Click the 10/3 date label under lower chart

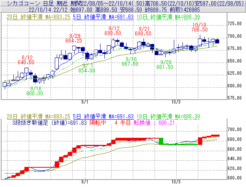(176, 182)
